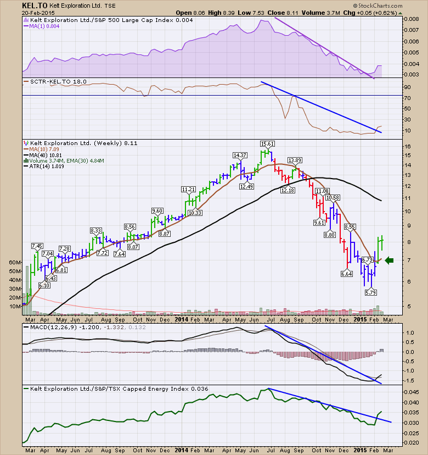Viewport: 428px width, 455px height.
Task: Click the 0.020 value on the energy ratio axis
Action: tap(412, 443)
